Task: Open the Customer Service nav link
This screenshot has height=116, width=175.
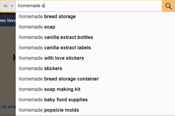Action: pyautogui.click(x=8, y=20)
